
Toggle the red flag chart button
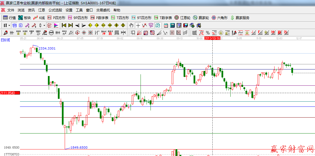tap(56, 25)
